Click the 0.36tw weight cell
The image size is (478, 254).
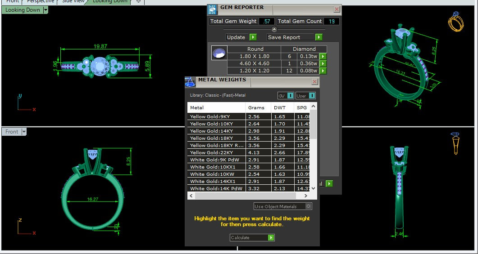coord(308,63)
